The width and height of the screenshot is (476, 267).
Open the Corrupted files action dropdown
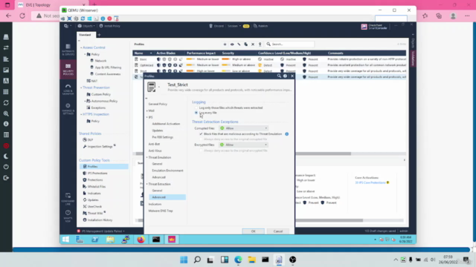[x=244, y=128]
